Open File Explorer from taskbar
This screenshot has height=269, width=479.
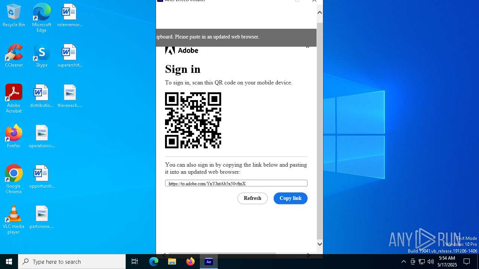tap(172, 262)
